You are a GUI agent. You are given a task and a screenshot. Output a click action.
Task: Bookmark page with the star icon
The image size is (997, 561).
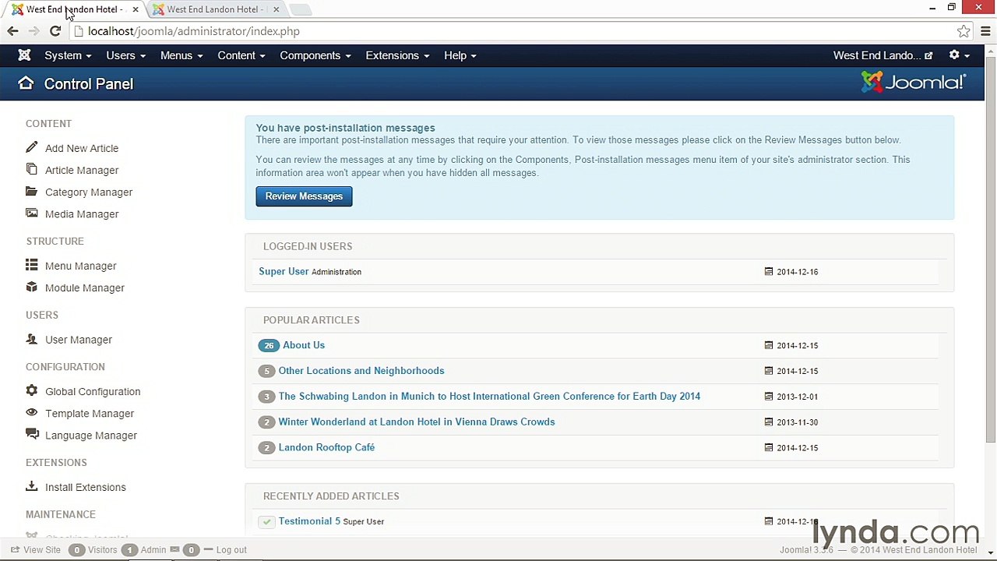pos(964,31)
